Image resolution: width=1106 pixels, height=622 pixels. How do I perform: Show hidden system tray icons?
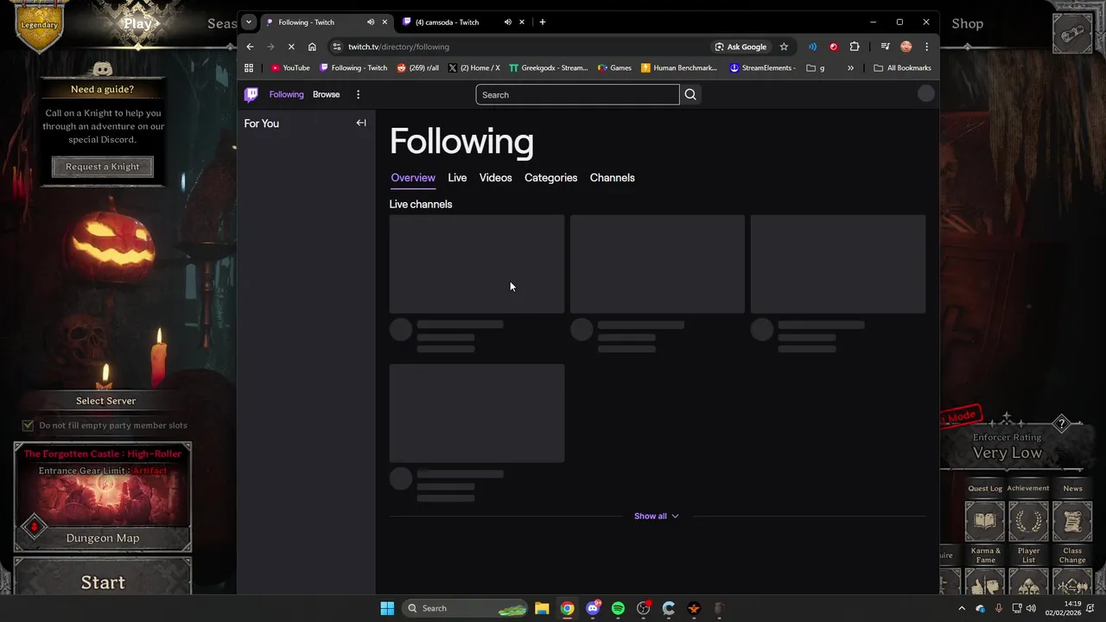[x=962, y=608]
